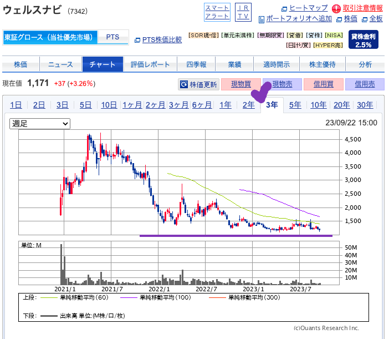
Task: Click the refresh icon on 株価更新
Action: [x=184, y=84]
